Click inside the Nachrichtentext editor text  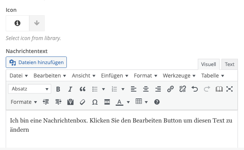[121, 125]
